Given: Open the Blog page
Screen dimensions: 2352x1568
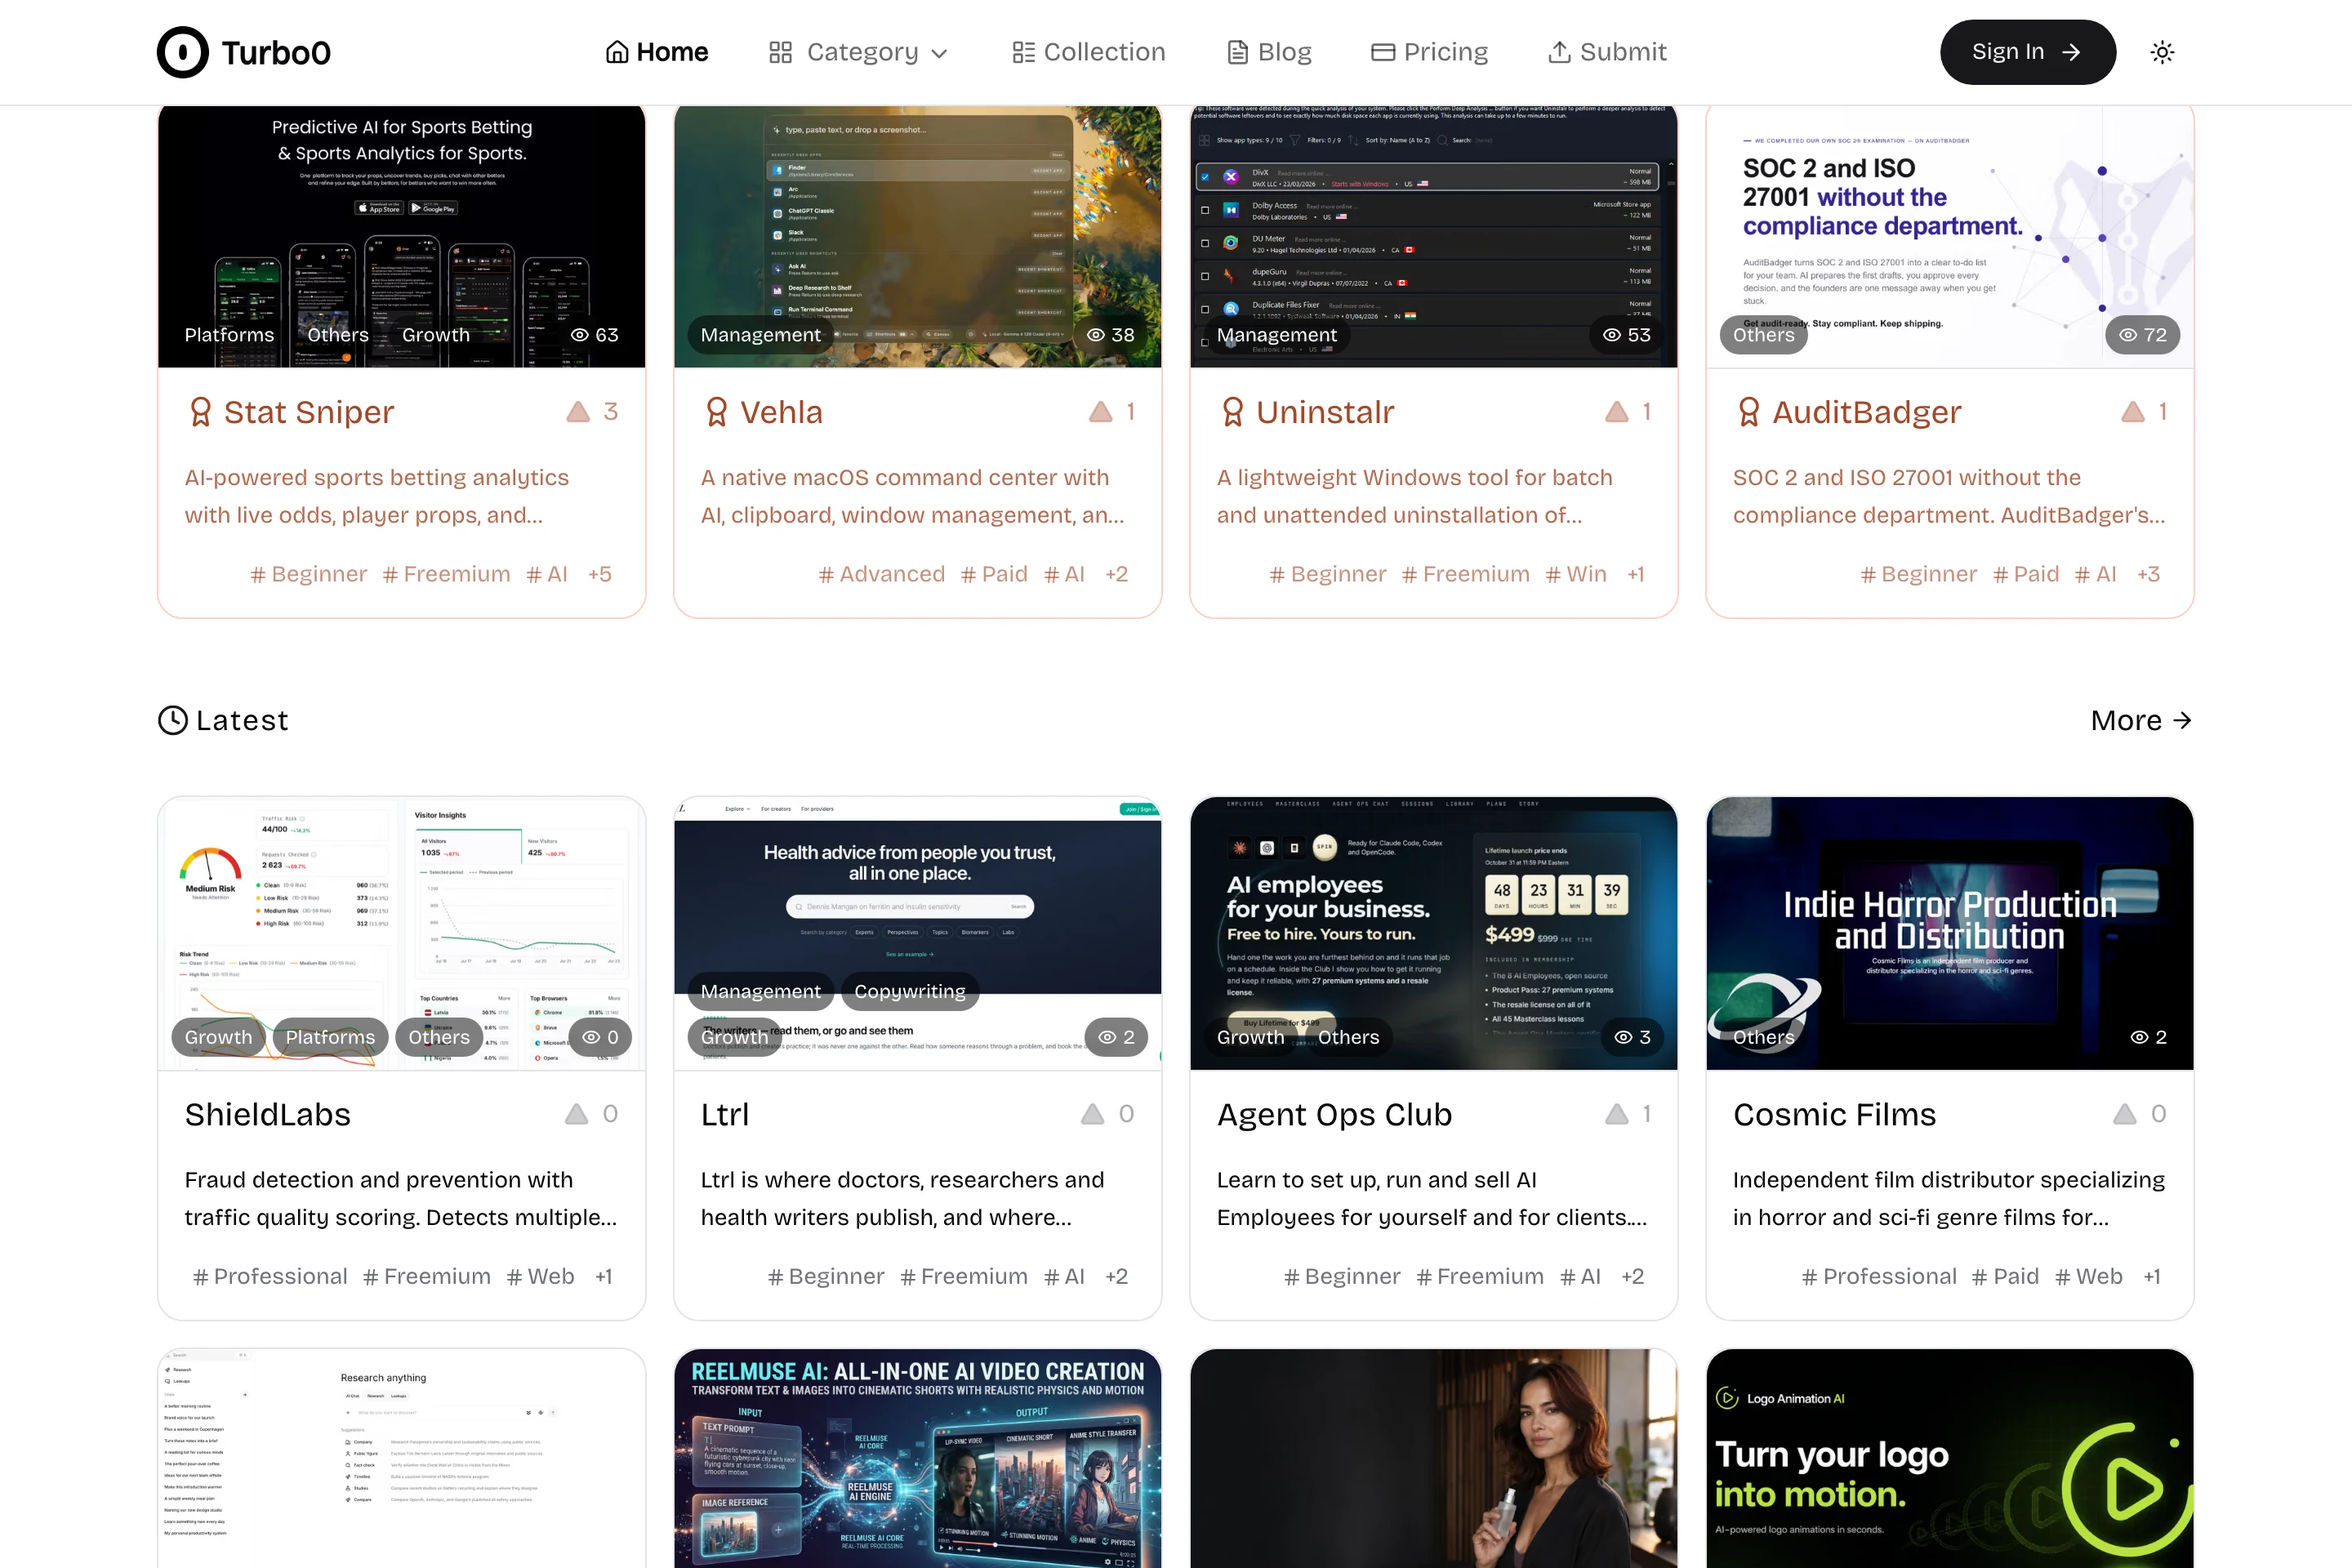Looking at the screenshot, I should click(x=1269, y=52).
